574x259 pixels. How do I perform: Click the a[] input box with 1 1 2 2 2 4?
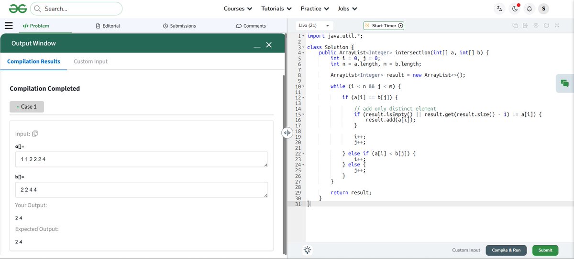142,159
